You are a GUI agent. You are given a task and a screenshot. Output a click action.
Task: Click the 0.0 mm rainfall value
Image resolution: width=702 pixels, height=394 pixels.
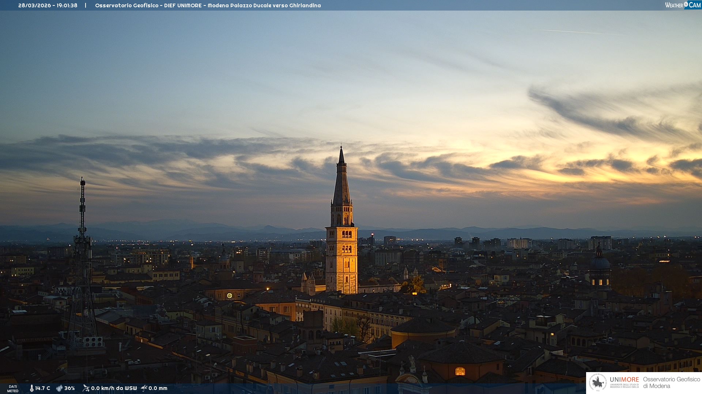click(158, 388)
